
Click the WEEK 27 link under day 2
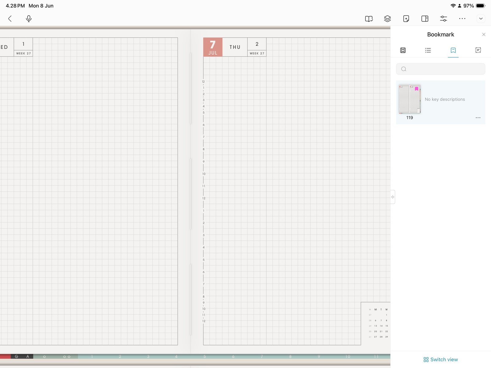257,53
